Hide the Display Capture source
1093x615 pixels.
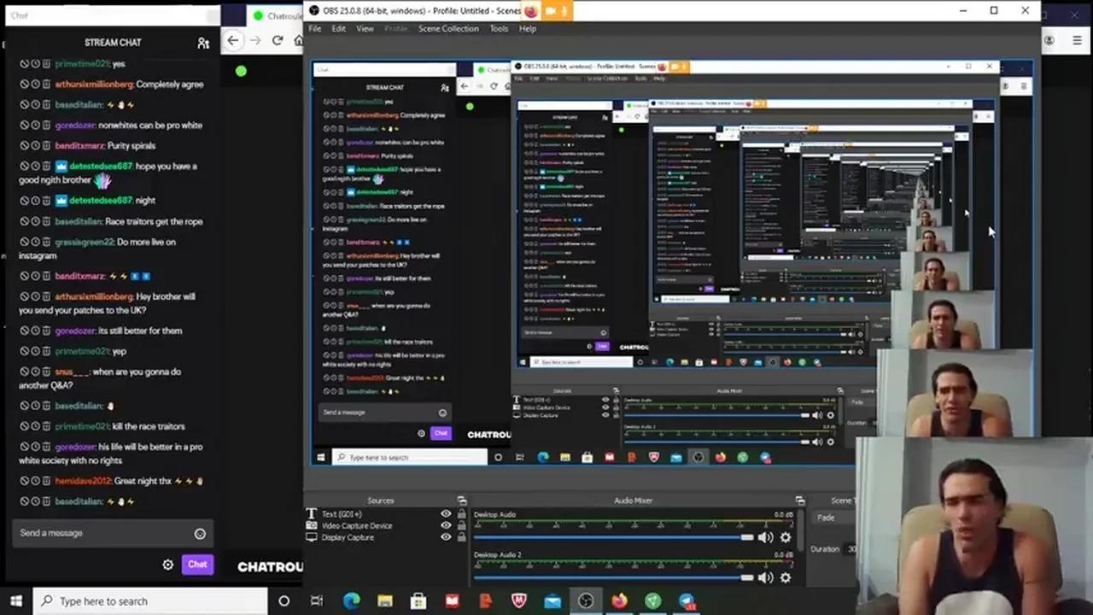coord(446,536)
